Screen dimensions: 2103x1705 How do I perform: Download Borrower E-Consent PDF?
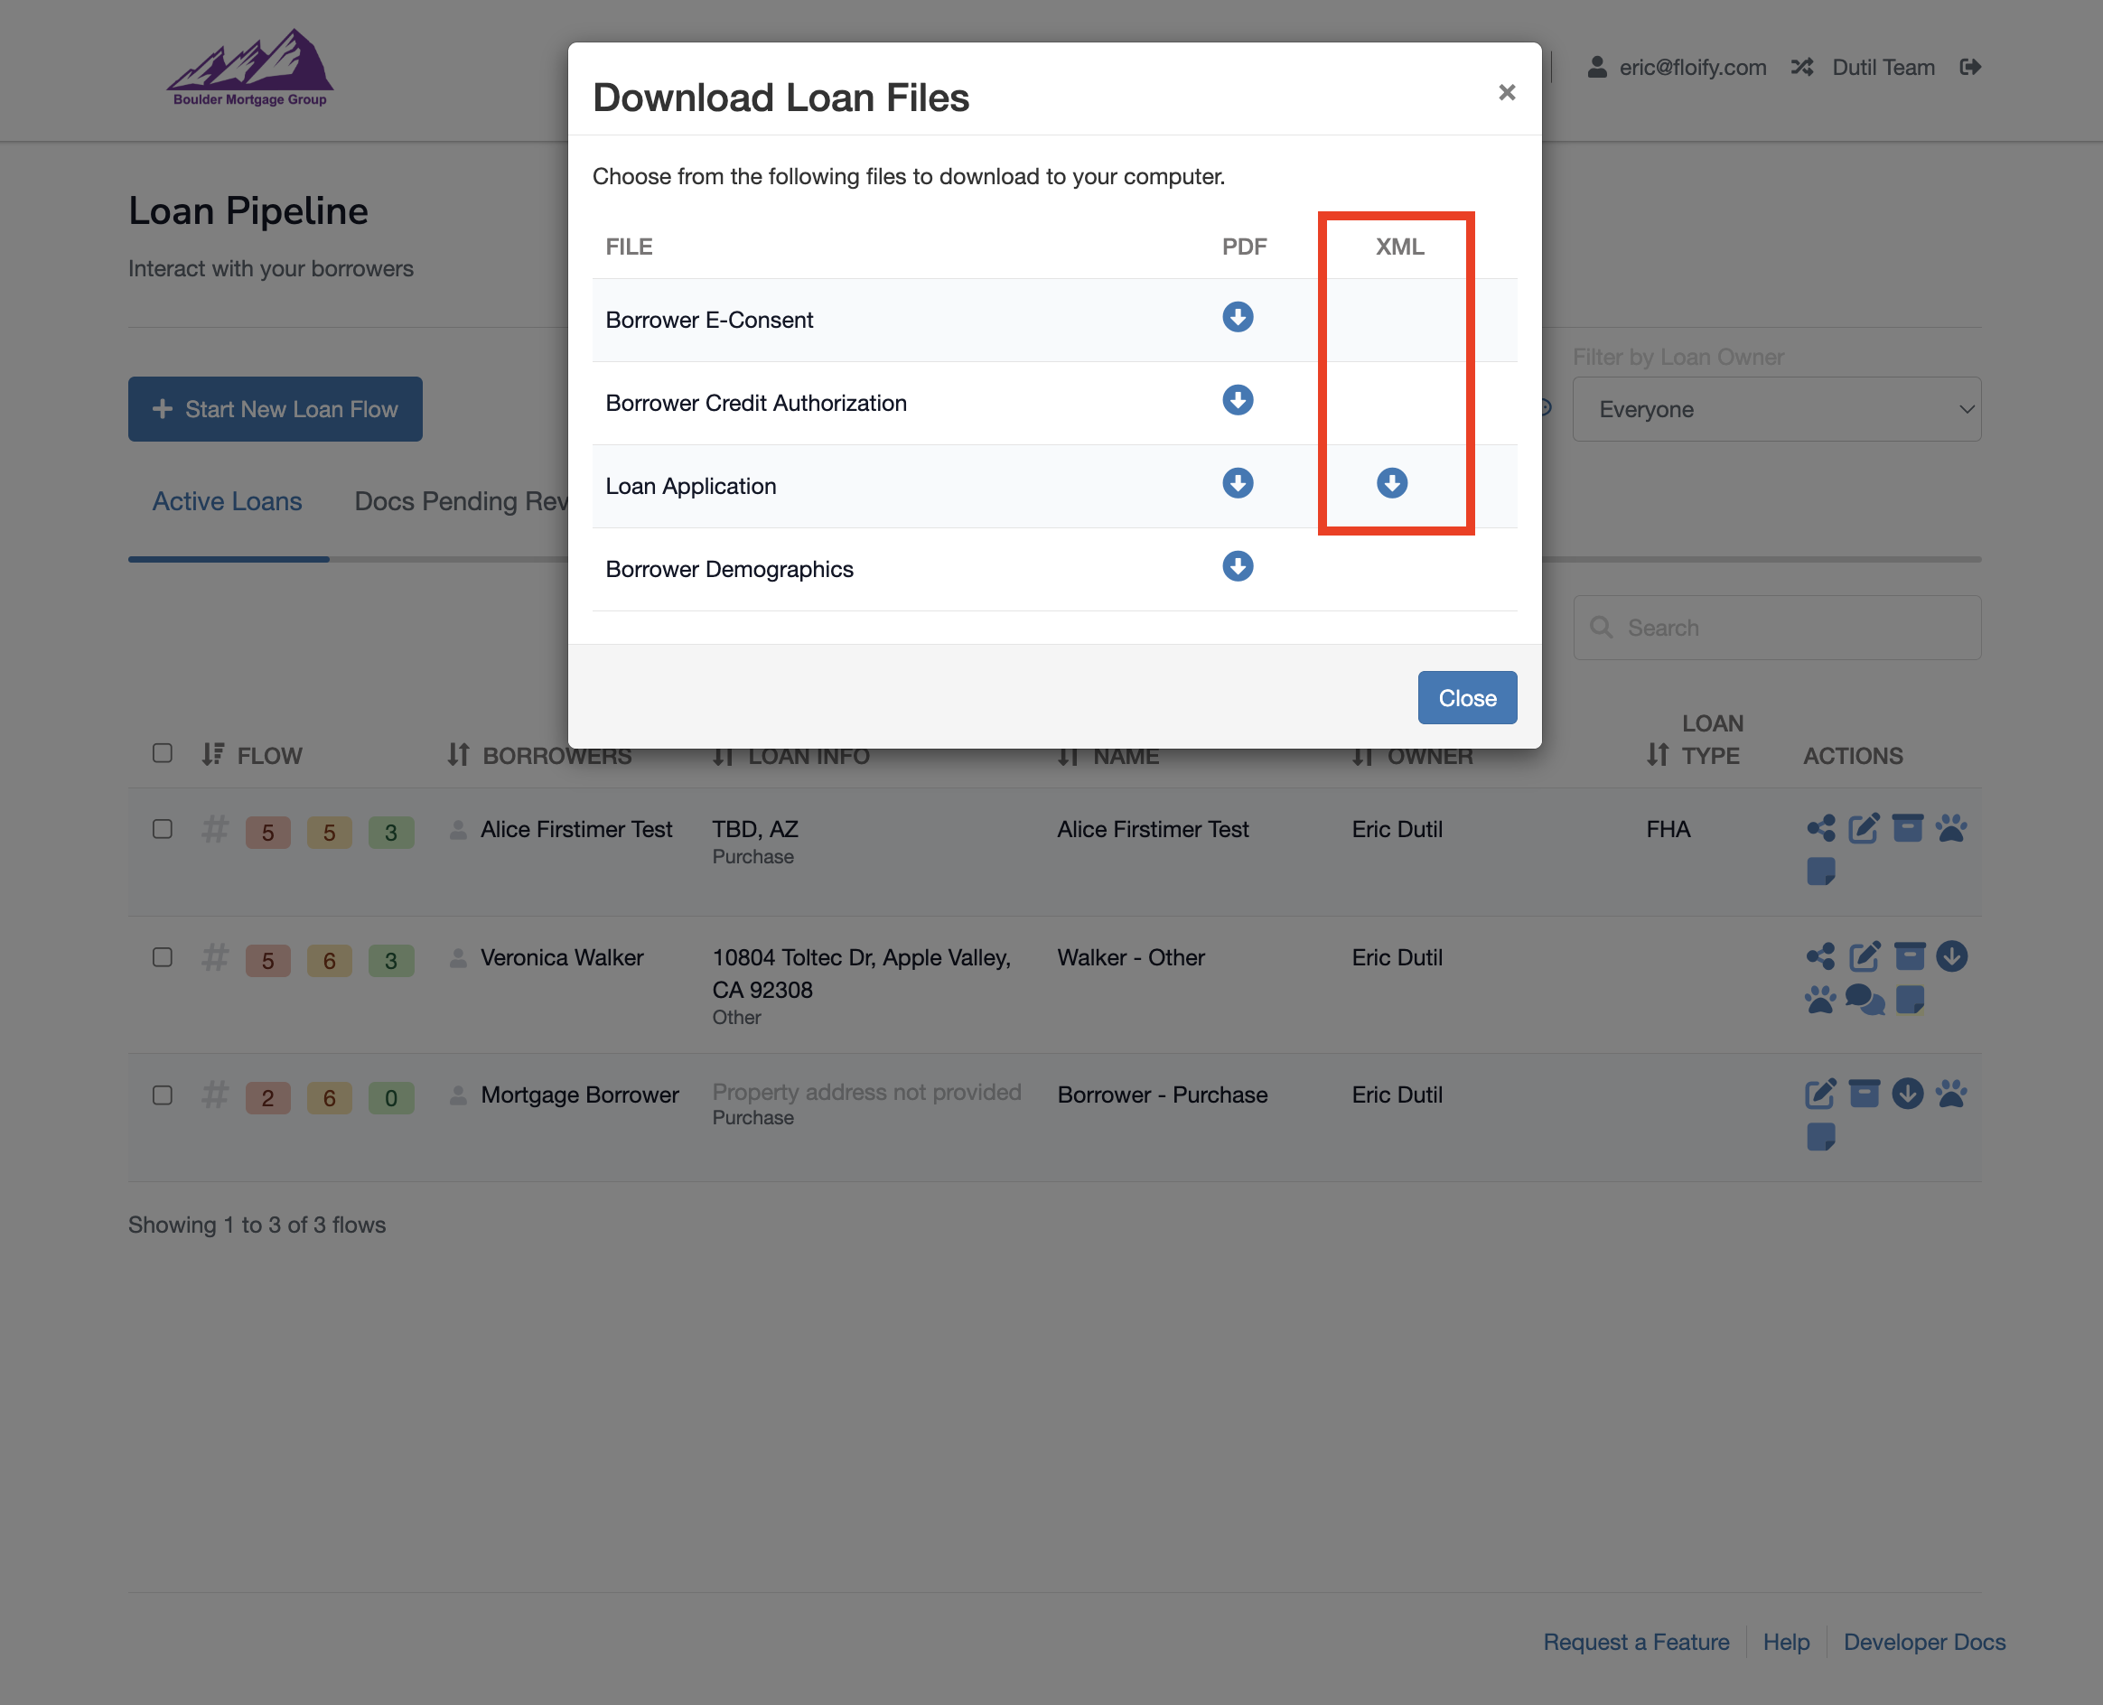tap(1237, 317)
